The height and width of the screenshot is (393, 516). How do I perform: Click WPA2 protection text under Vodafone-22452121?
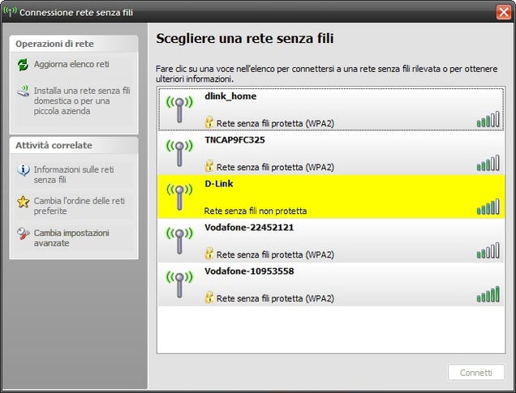coord(275,254)
